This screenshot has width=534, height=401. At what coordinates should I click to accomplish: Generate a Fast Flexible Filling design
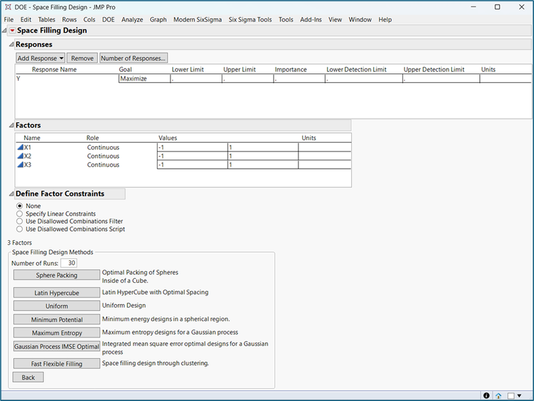click(x=56, y=364)
